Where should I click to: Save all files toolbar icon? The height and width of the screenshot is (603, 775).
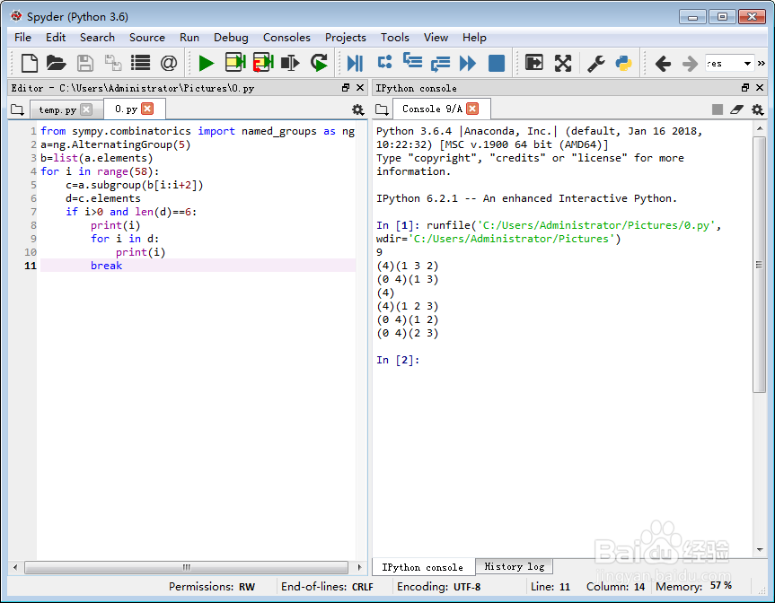(113, 63)
